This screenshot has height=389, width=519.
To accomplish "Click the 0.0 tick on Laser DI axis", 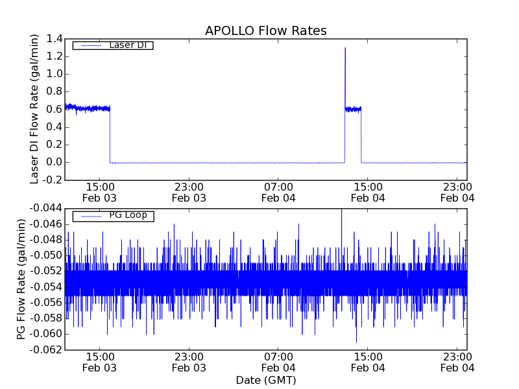I will (54, 162).
